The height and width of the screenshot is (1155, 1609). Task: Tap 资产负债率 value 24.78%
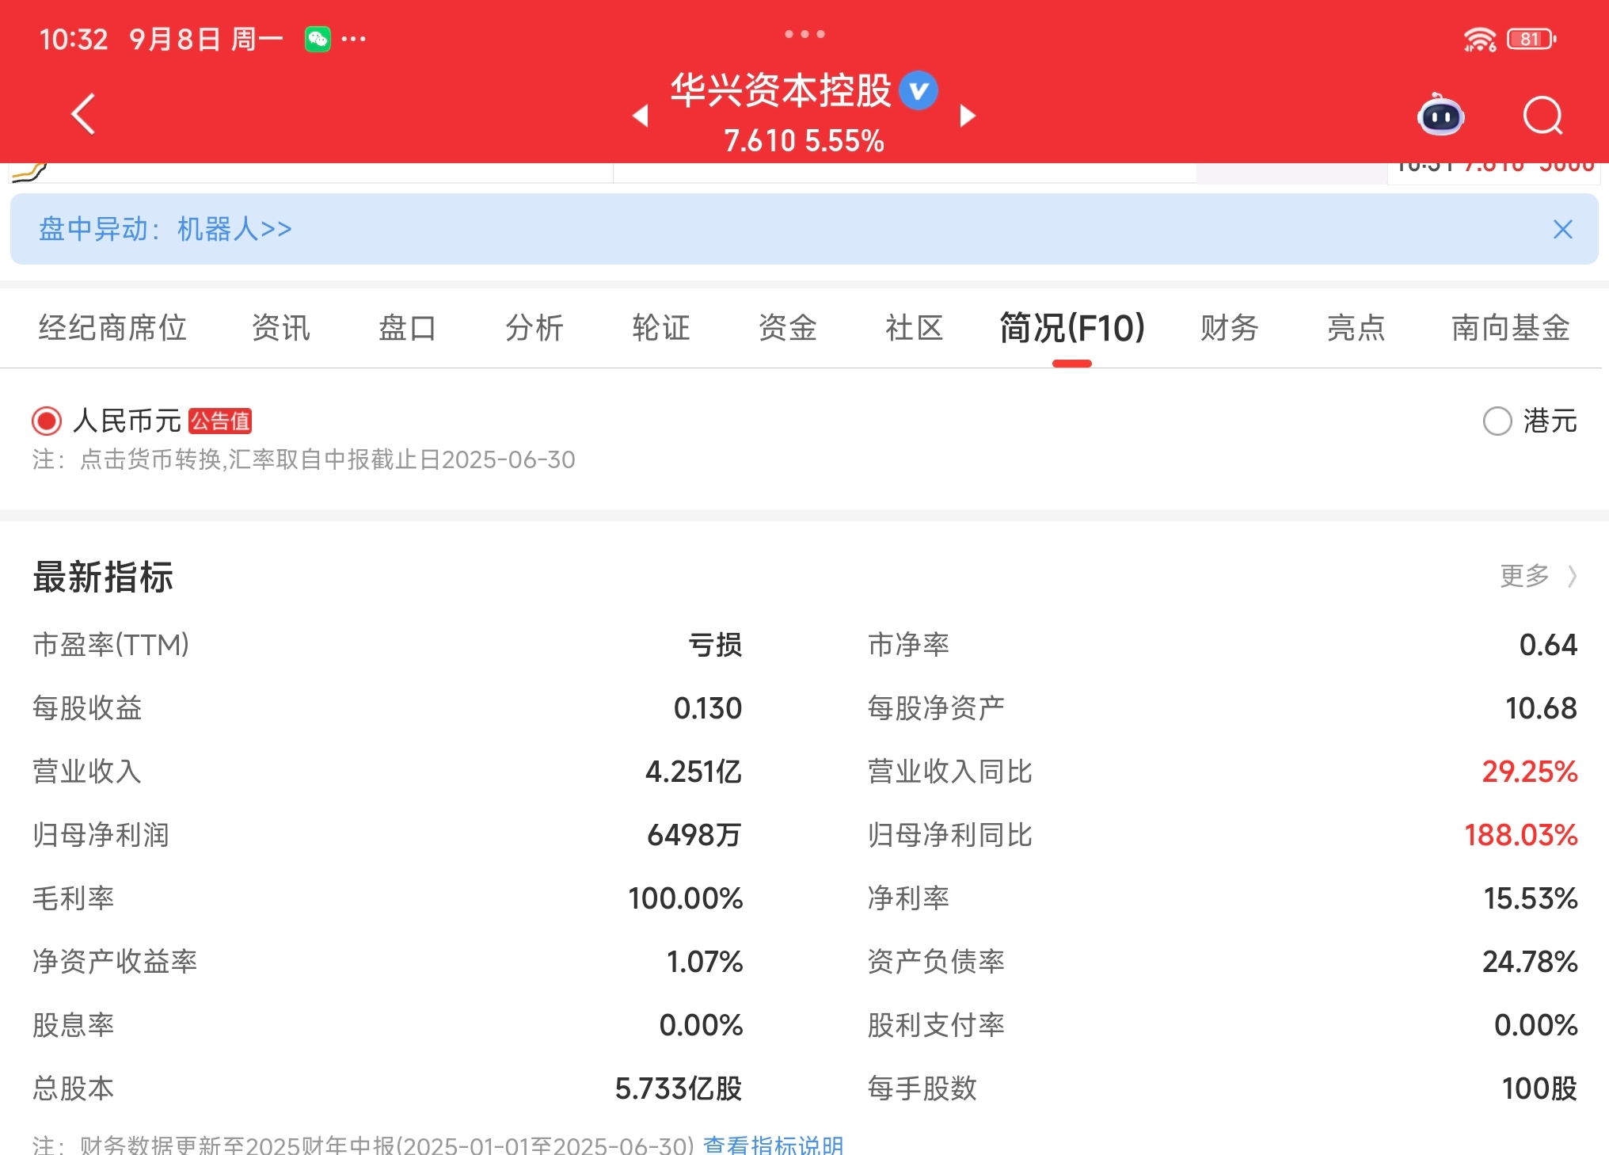tap(1530, 962)
